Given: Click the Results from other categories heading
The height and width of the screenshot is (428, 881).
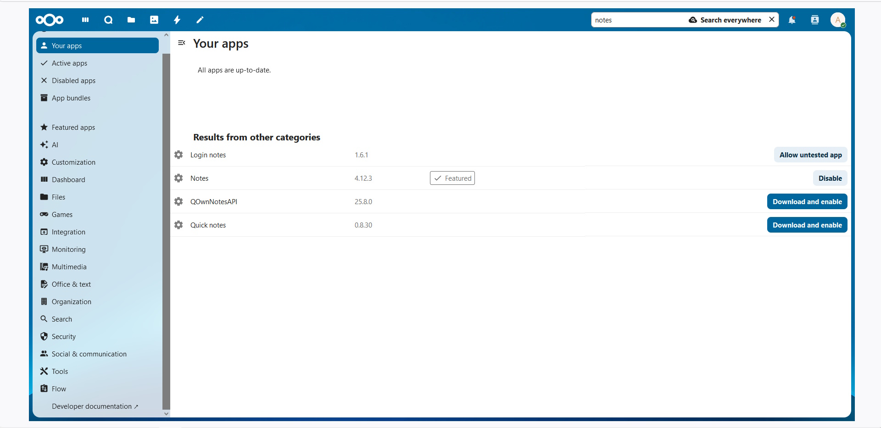Looking at the screenshot, I should tap(257, 137).
